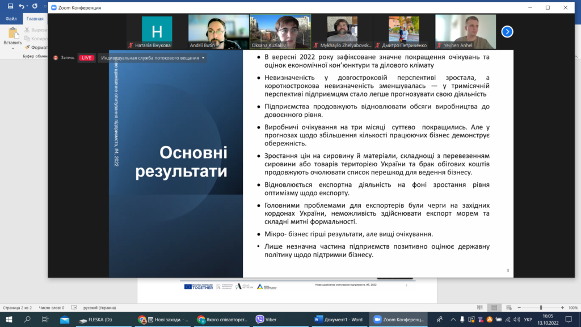Select Mykhaylo Zhelyabovsk video thumbnail

click(x=342, y=32)
